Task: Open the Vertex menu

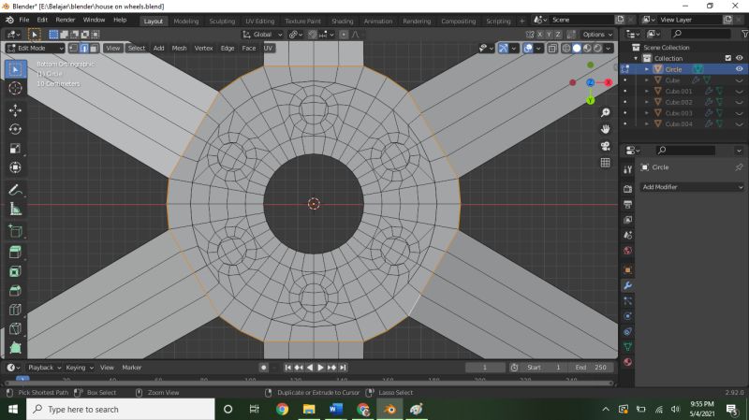Action: (x=203, y=49)
